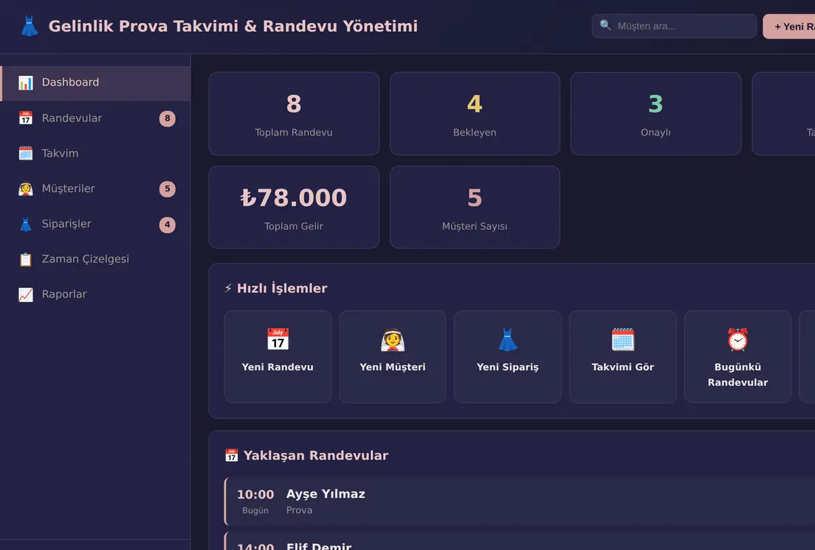The image size is (815, 550).
Task: Click the Takvim spiral calendar icon in sidebar
Action: (26, 153)
